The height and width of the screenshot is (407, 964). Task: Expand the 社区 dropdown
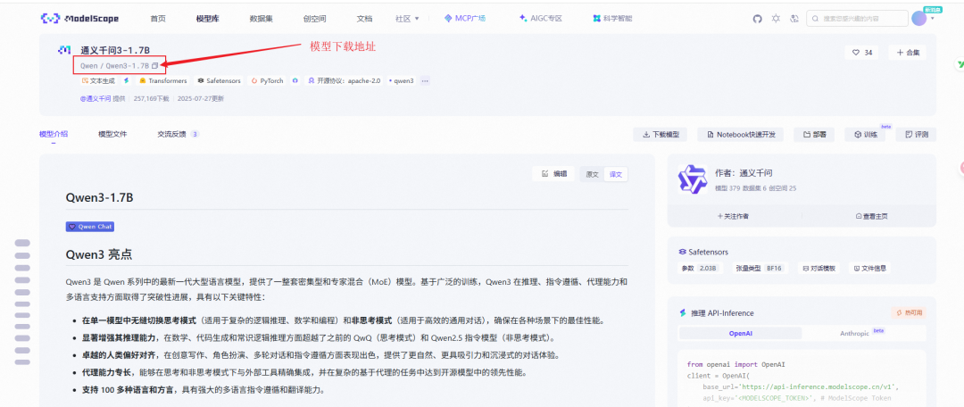click(407, 19)
